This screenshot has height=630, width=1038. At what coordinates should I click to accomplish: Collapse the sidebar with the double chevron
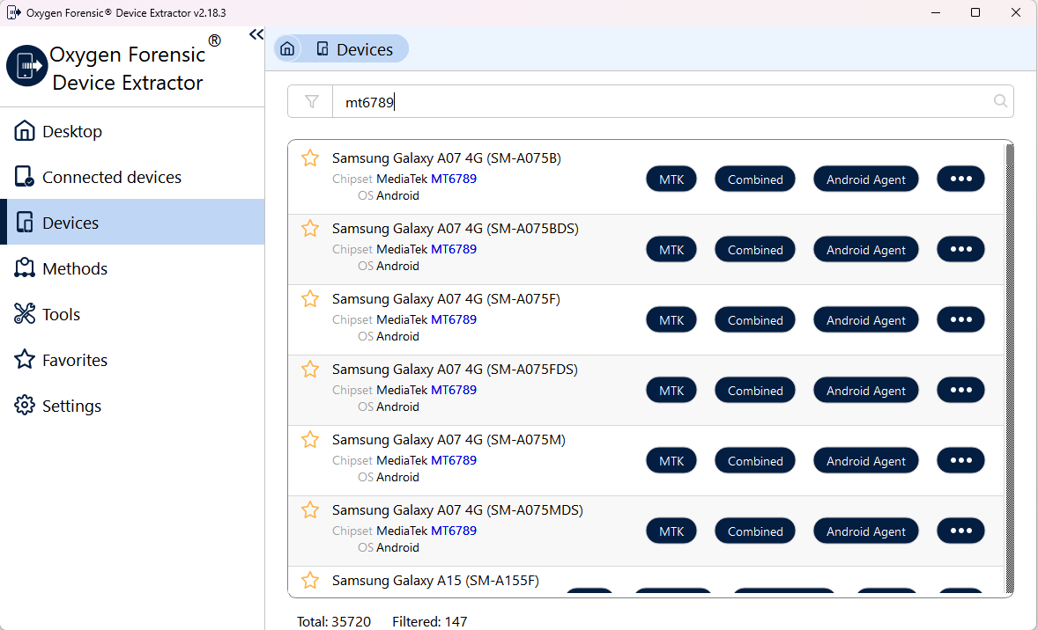tap(256, 34)
